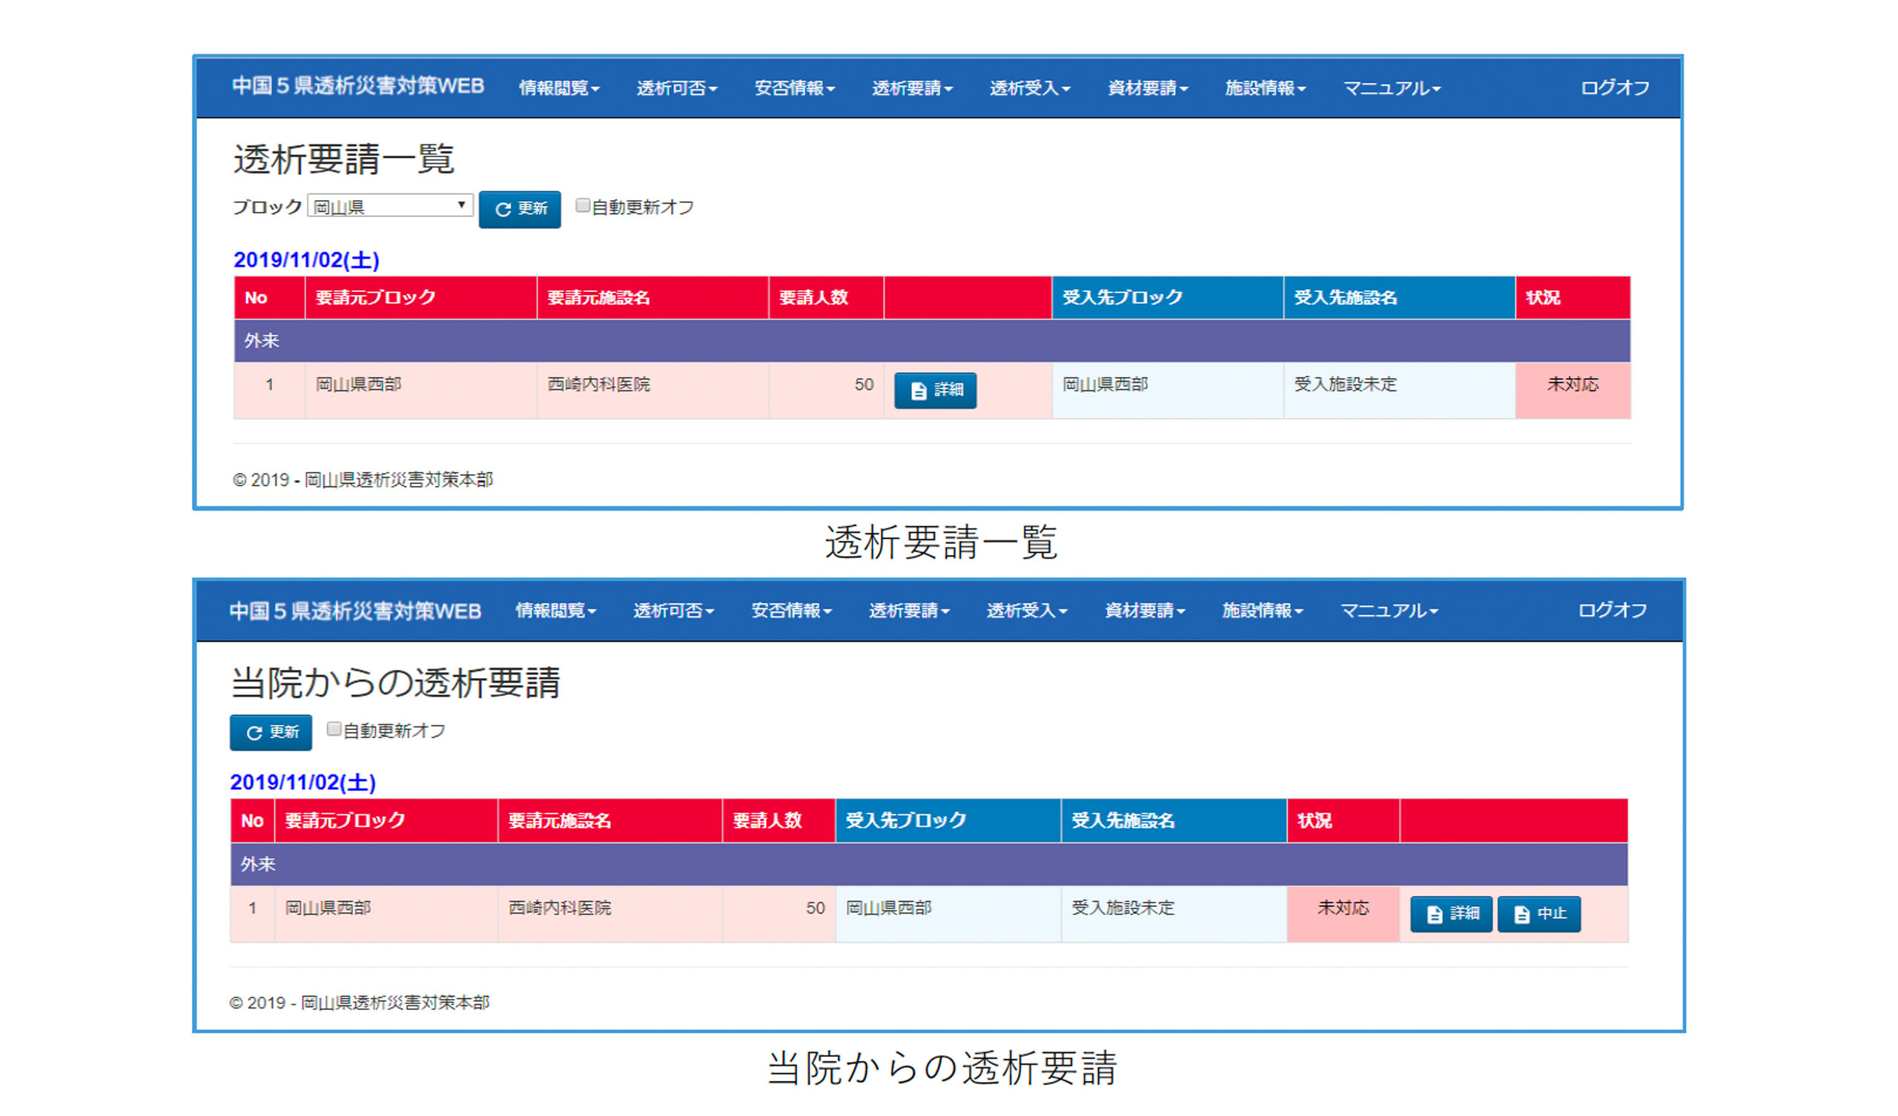Open 透析要請 menu in top navbar
This screenshot has height=1116, width=1898.
pyautogui.click(x=912, y=88)
